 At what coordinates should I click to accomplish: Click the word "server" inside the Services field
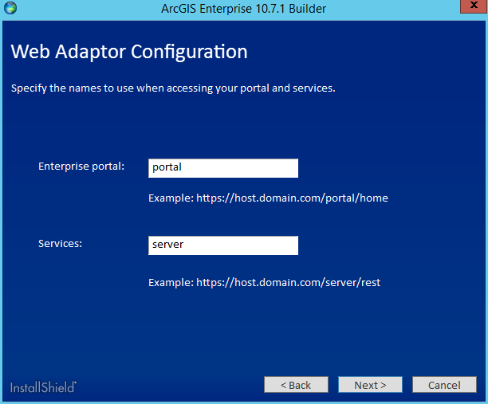168,245
